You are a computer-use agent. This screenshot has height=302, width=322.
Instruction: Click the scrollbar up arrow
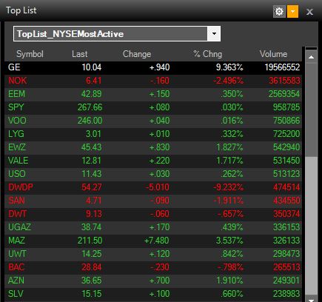pos(311,57)
